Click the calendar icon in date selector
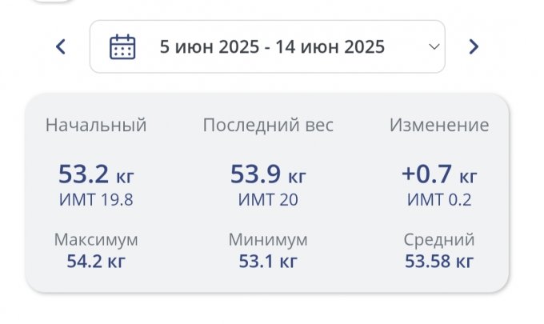This screenshot has width=544, height=324. pyautogui.click(x=122, y=46)
